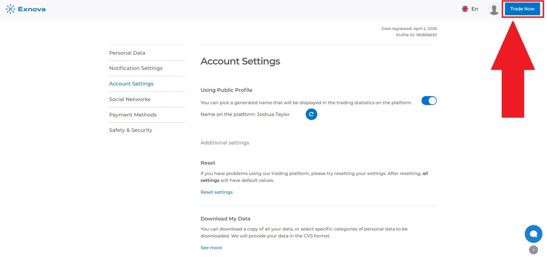
Task: Click the Account Settings page heading
Action: (x=240, y=61)
